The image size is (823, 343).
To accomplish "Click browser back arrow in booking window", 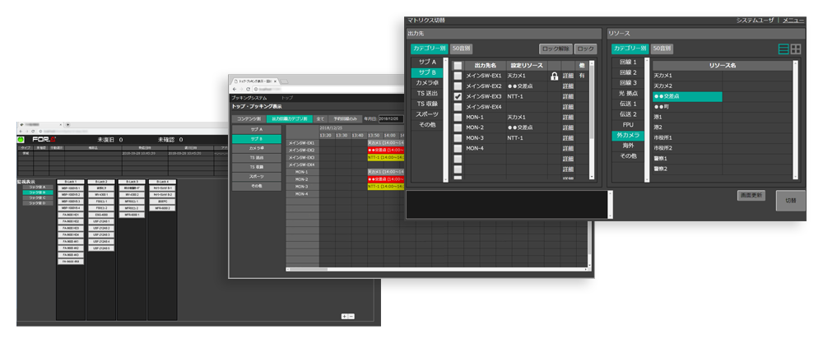I will tap(235, 90).
